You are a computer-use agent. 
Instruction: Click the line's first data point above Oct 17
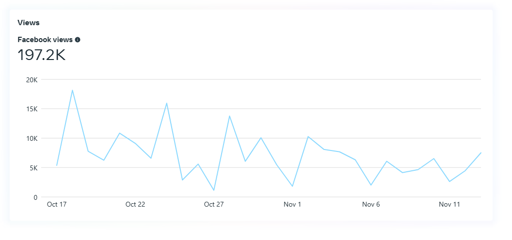point(57,165)
